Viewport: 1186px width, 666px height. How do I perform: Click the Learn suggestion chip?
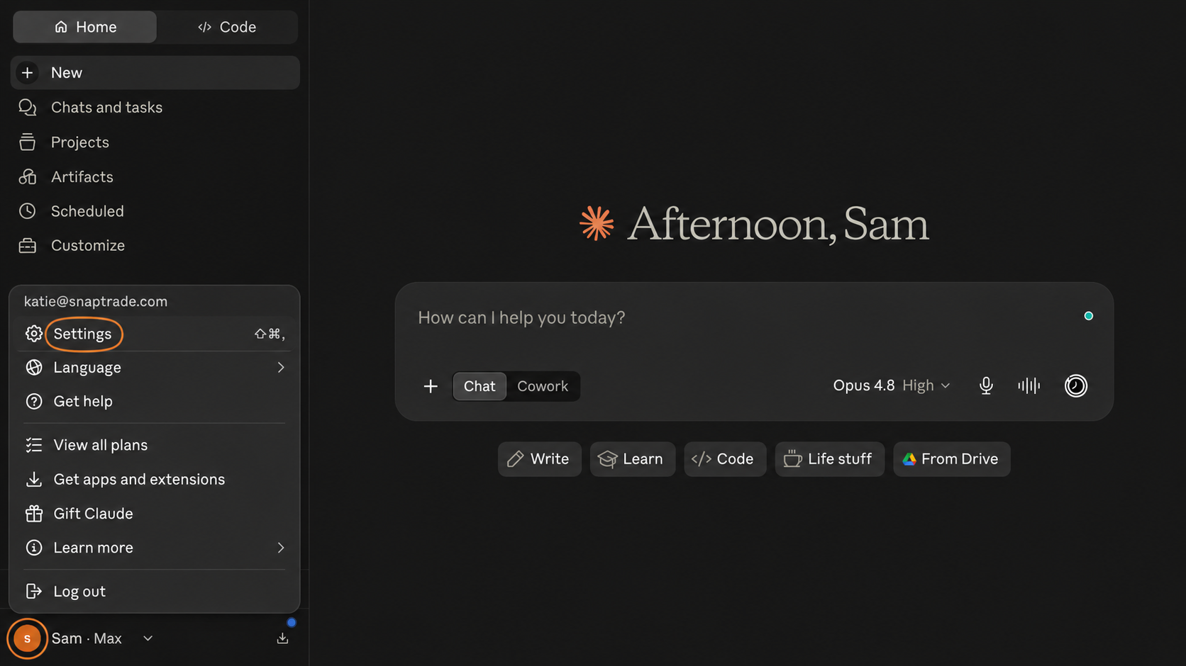pyautogui.click(x=632, y=459)
